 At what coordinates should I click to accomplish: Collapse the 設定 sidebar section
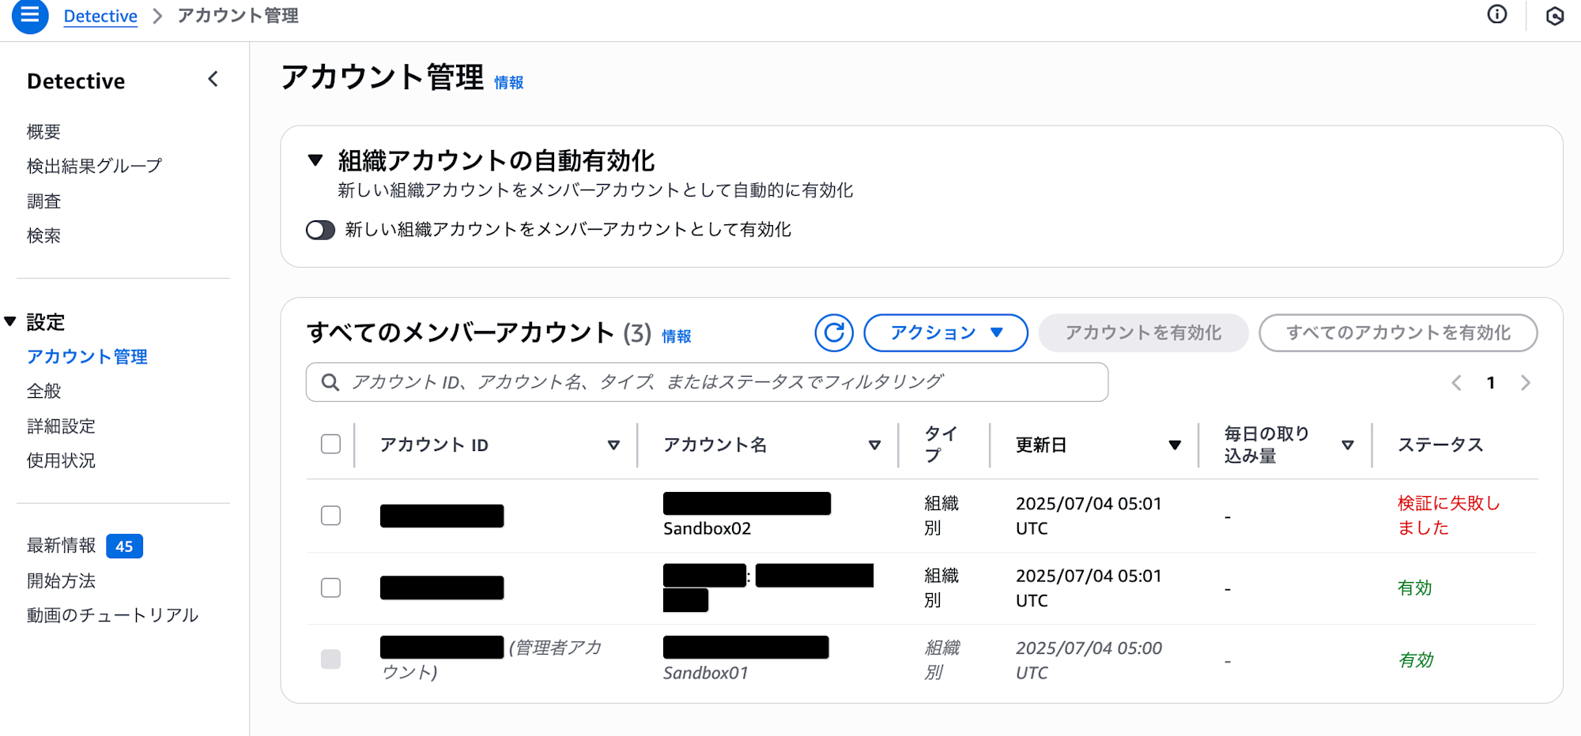pos(10,321)
